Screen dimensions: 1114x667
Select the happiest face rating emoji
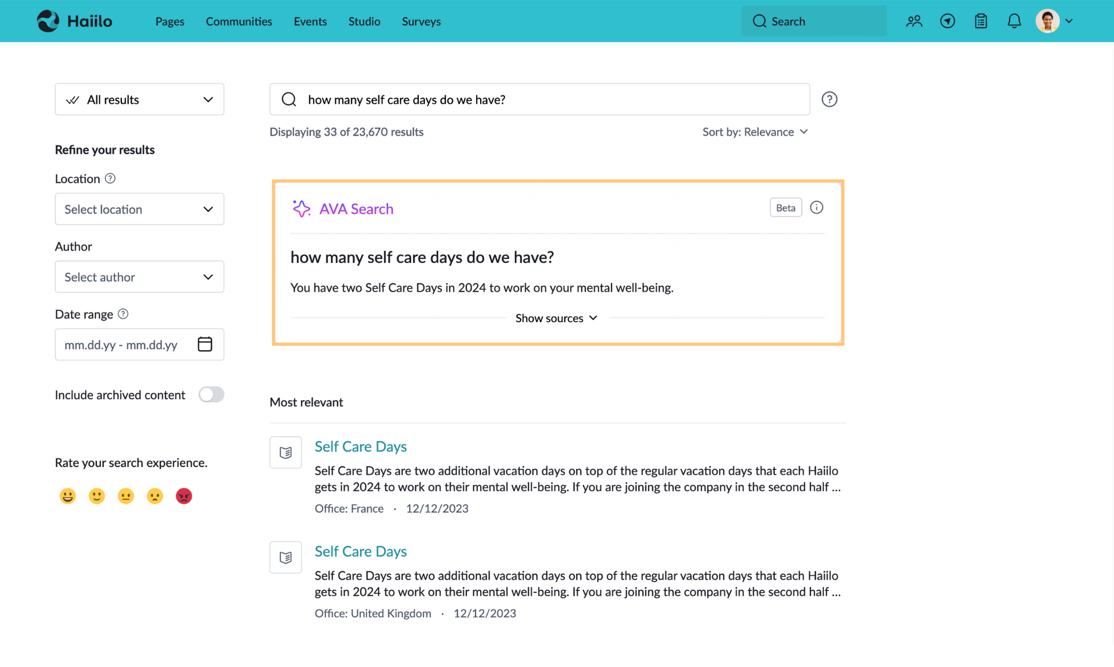pyautogui.click(x=67, y=495)
